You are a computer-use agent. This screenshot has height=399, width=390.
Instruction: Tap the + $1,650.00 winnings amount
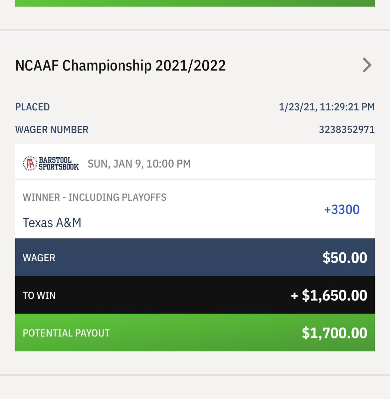[x=329, y=295]
